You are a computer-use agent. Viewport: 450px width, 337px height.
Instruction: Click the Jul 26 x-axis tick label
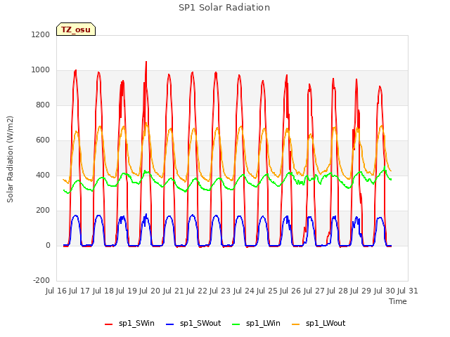(x=290, y=291)
